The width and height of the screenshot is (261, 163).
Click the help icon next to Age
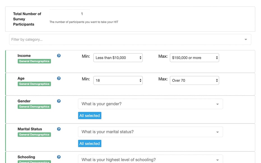tap(59, 78)
